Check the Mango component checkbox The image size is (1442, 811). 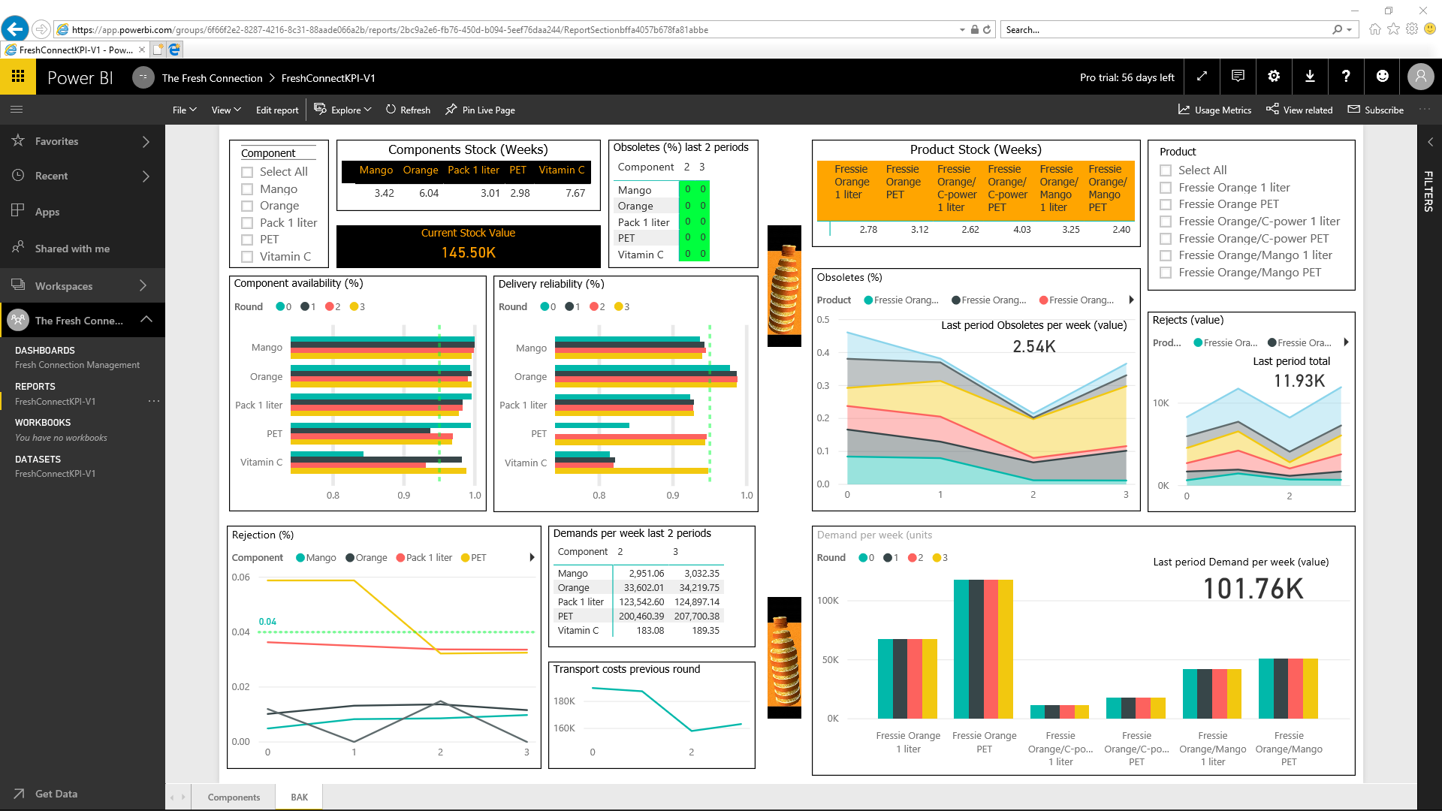[x=246, y=189]
